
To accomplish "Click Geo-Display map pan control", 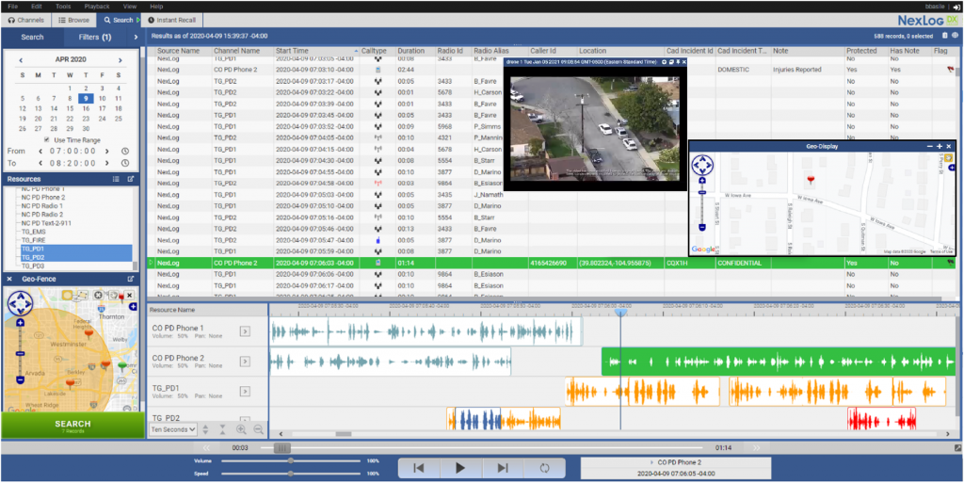I will 702,166.
